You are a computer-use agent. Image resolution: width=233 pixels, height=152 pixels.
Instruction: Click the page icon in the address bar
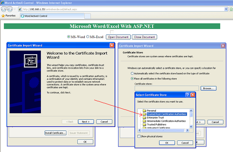pos(20,9)
